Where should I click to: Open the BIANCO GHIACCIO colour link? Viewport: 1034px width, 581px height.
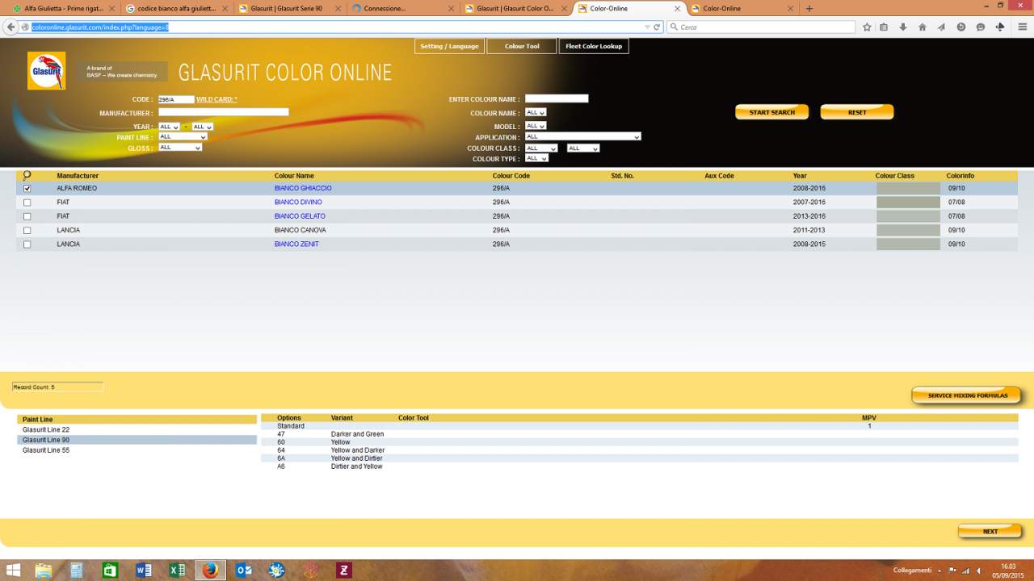[303, 189]
